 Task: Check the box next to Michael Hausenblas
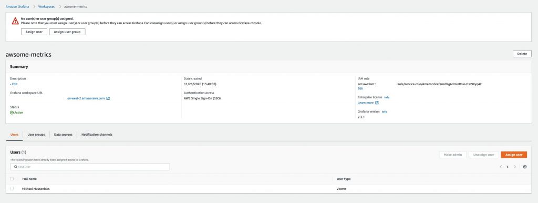(12, 189)
